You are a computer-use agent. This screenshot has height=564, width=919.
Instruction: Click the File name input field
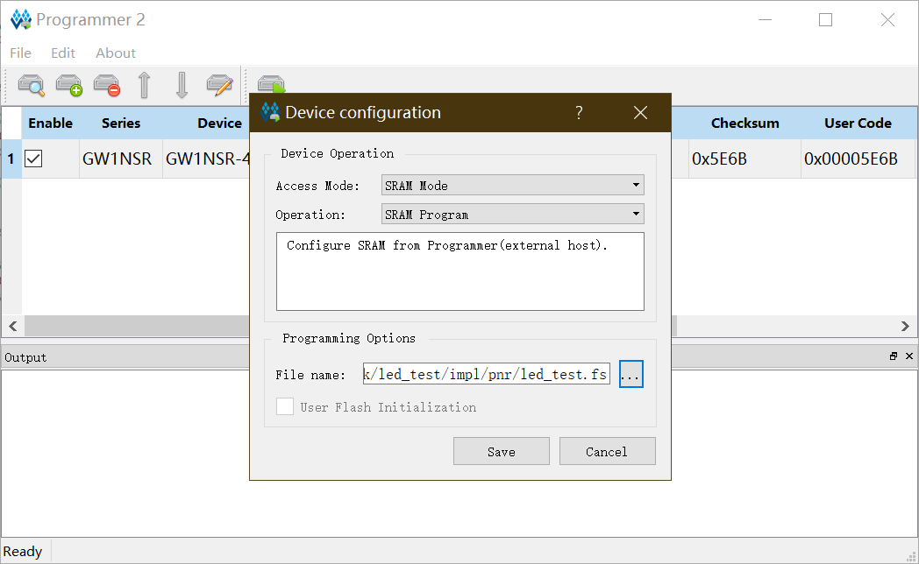[x=487, y=374]
